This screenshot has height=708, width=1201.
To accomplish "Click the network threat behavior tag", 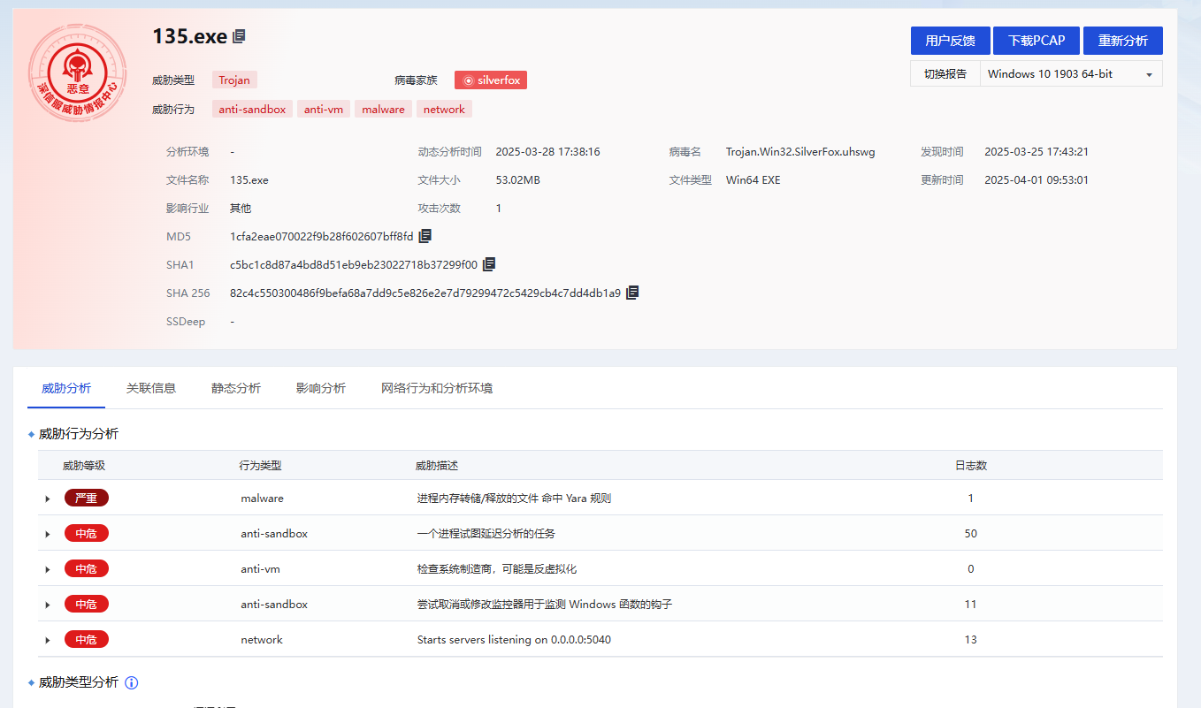I will (444, 109).
